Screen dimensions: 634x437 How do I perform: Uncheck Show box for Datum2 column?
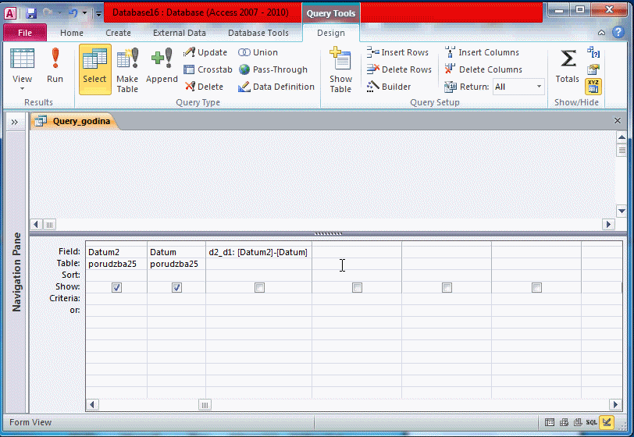click(116, 287)
